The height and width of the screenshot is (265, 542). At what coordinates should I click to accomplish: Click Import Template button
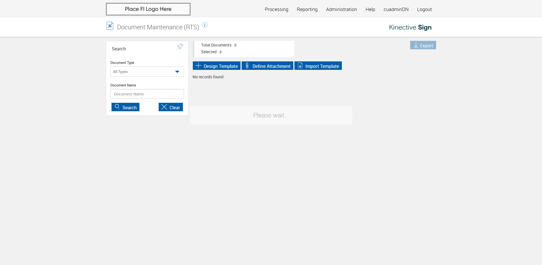[318, 66]
